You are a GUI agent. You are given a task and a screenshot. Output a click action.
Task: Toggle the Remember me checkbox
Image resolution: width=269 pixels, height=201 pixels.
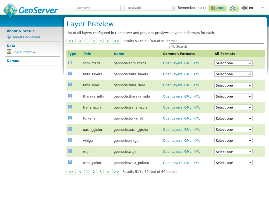pyautogui.click(x=205, y=8)
